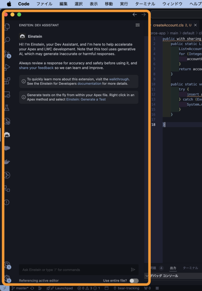Open the Search view in activity bar
This screenshot has height=291, width=202.
point(7,40)
